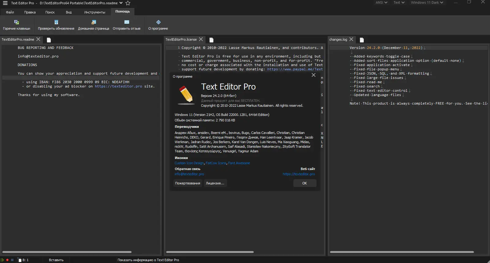Open the Custom Icon Design link
The width and height of the screenshot is (490, 263).
click(189, 163)
